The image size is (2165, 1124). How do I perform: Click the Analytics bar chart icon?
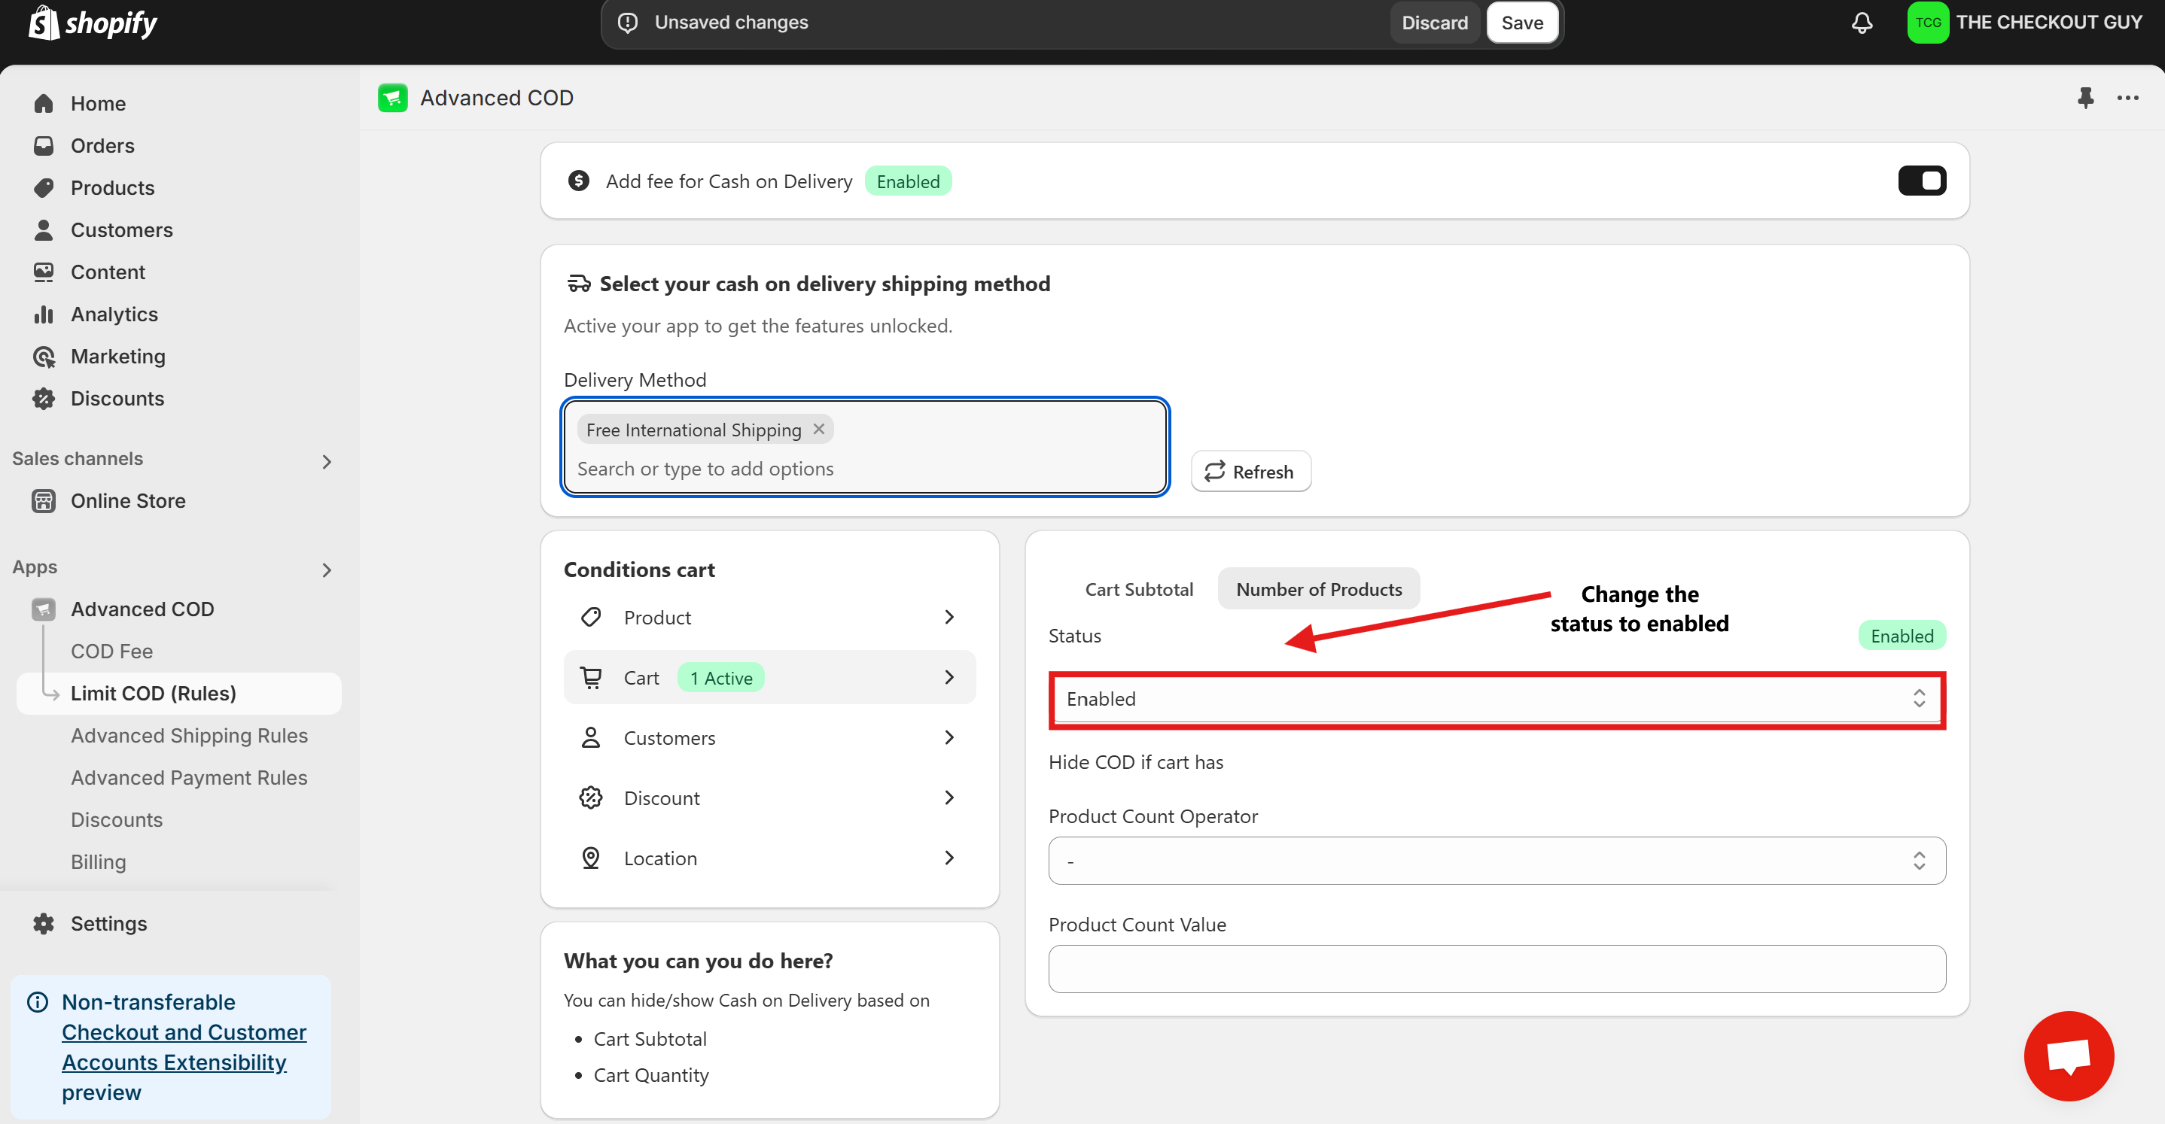pos(44,314)
